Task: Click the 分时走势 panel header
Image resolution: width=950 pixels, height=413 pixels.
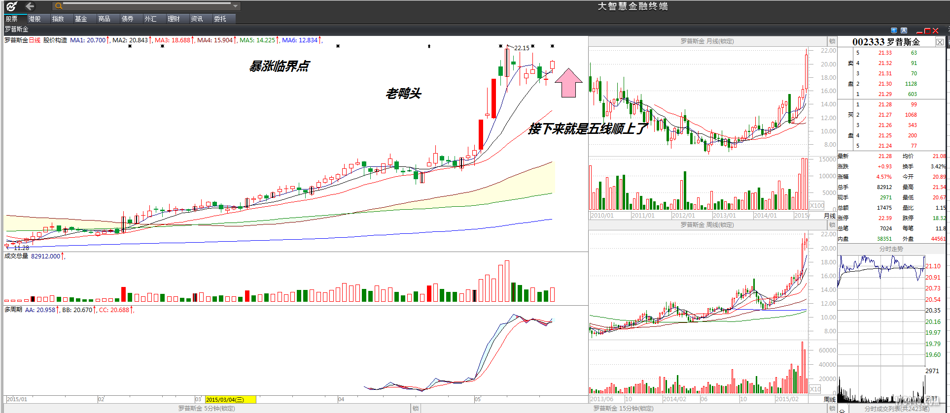Action: pyautogui.click(x=891, y=249)
